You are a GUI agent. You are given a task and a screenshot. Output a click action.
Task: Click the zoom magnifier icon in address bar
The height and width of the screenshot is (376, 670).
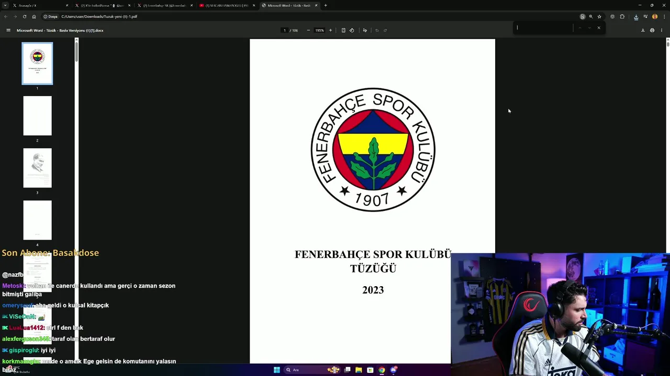pyautogui.click(x=591, y=17)
